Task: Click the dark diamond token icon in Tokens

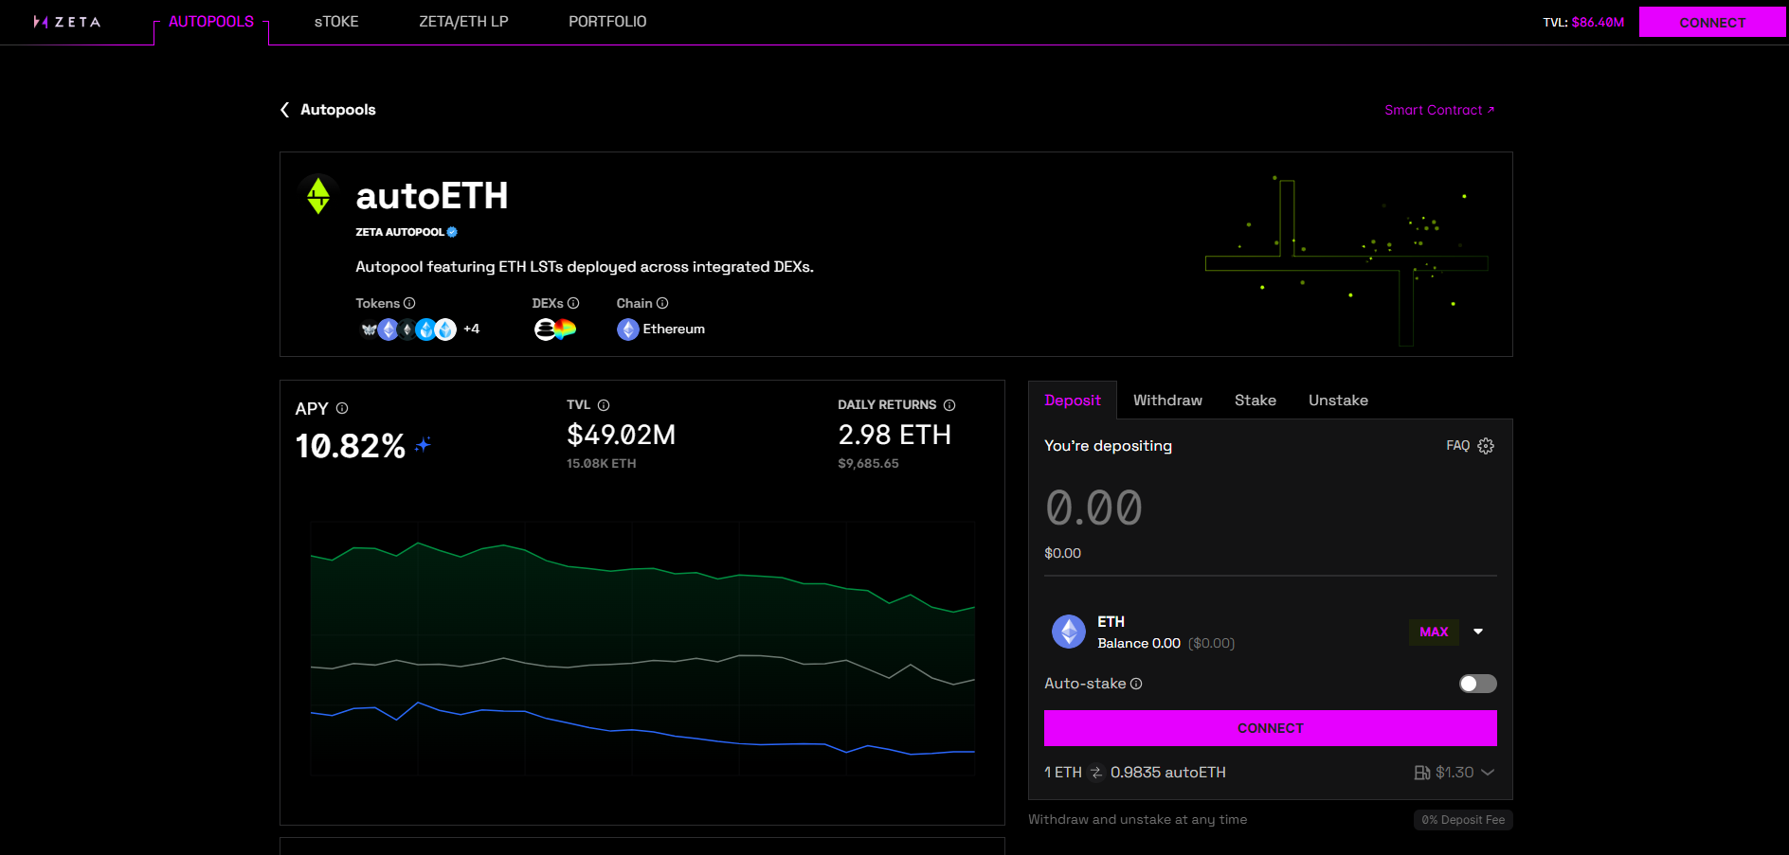Action: tap(407, 330)
